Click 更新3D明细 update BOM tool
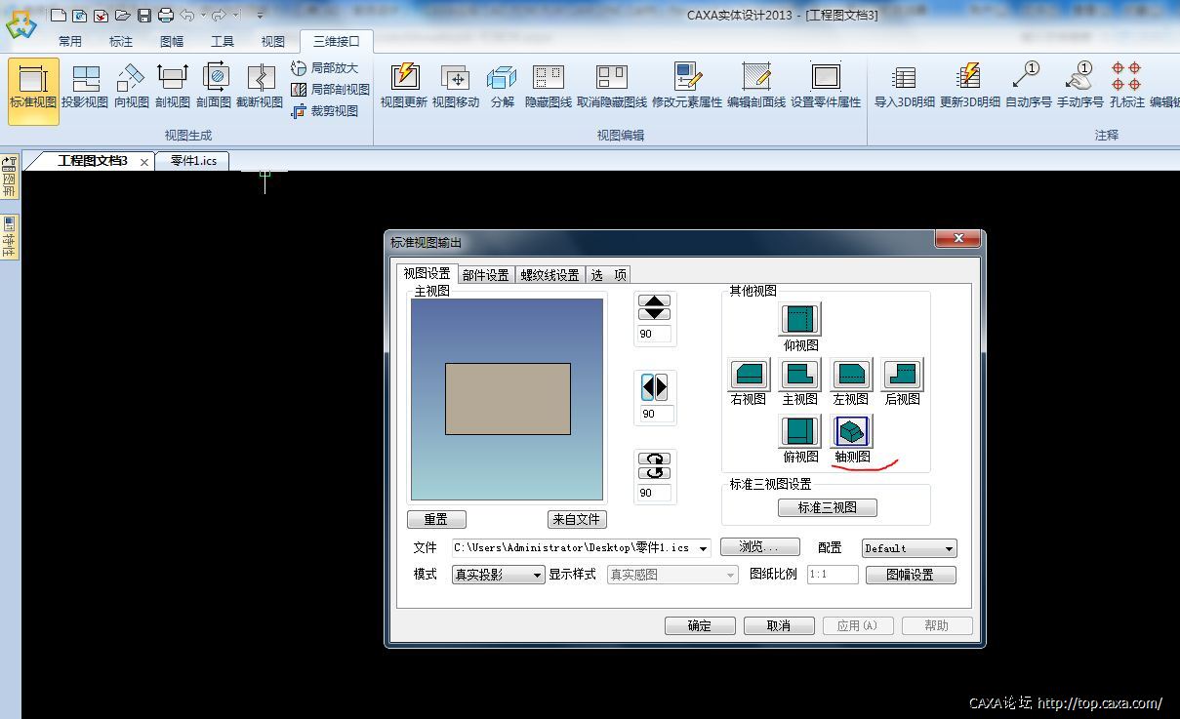 point(969,88)
